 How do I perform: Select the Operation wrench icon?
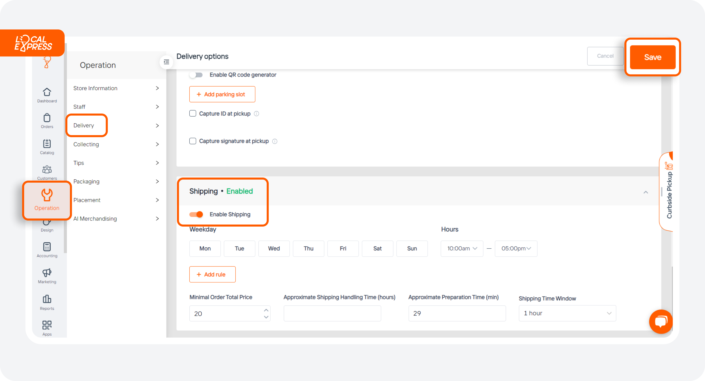(x=47, y=195)
